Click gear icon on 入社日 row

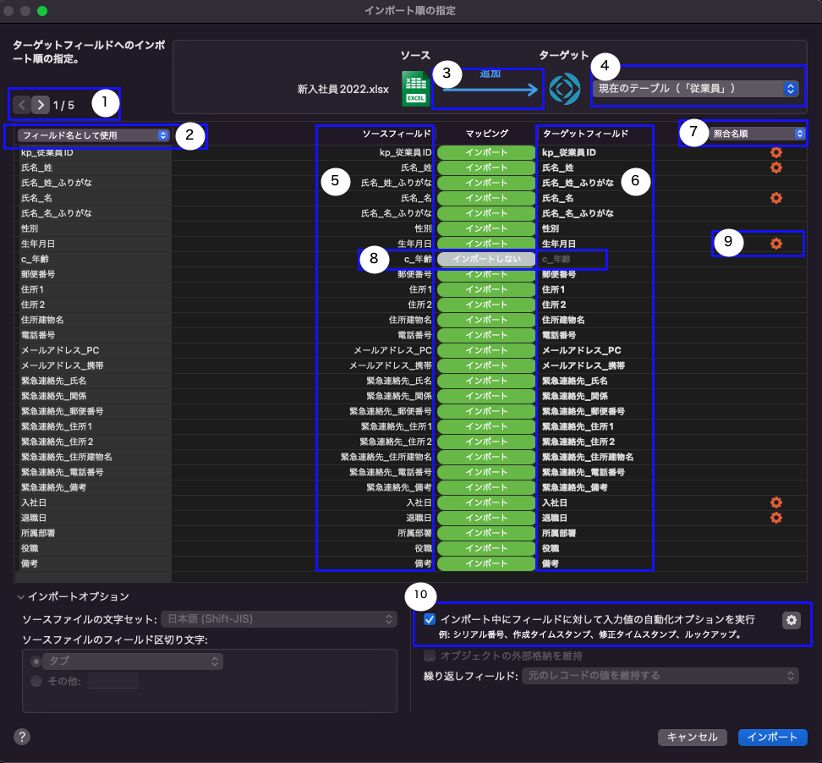775,502
